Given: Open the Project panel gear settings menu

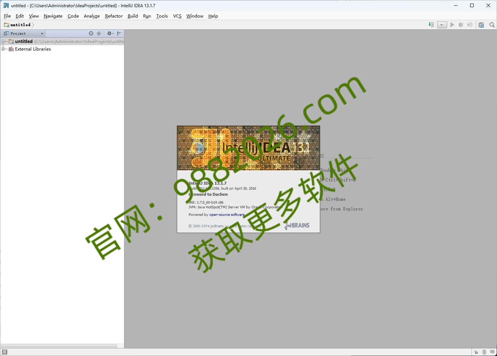Looking at the screenshot, I should (x=110, y=33).
